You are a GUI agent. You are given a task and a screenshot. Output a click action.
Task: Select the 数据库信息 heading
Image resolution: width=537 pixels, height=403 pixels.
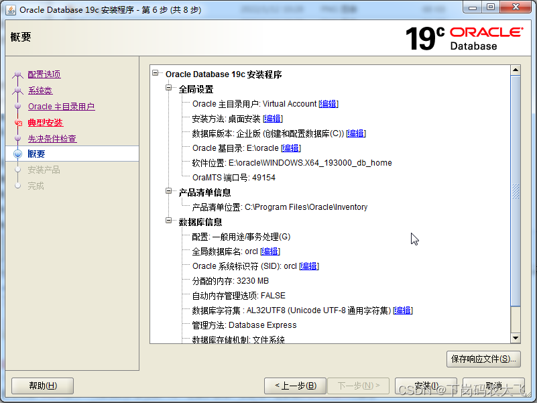[x=200, y=222]
